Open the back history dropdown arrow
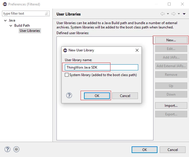The image size is (189, 157). coord(168,14)
